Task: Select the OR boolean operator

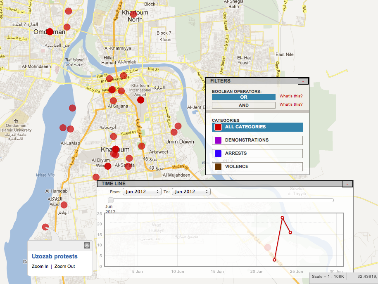Action: (x=243, y=97)
